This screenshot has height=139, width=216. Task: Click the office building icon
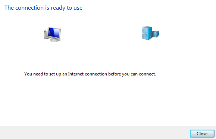150,33
